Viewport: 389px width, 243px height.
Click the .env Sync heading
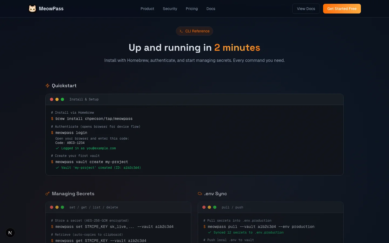click(x=216, y=194)
